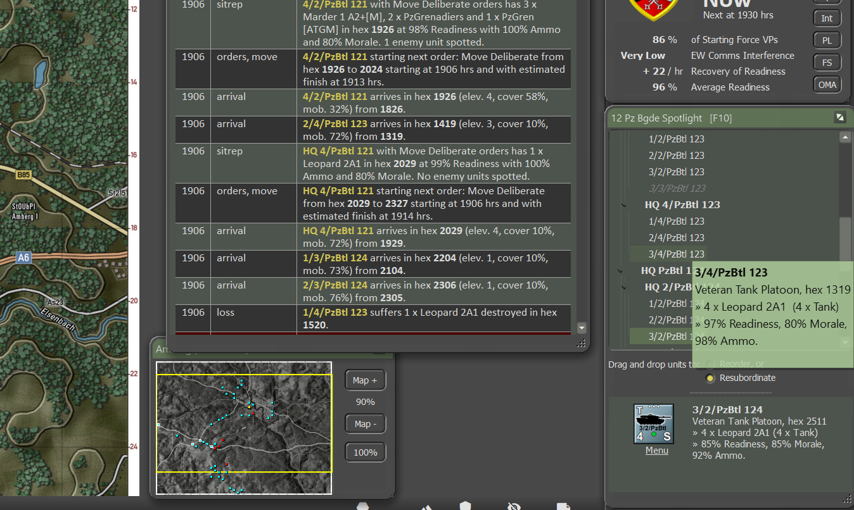Collapse the 12 Pz Bgde Spotlight panel icon
854x510 pixels.
(839, 117)
